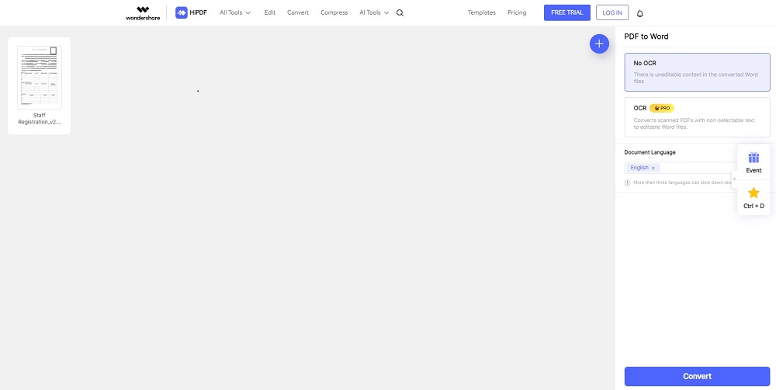The image size is (776, 390).
Task: Open the notifications bell icon
Action: pyautogui.click(x=639, y=13)
